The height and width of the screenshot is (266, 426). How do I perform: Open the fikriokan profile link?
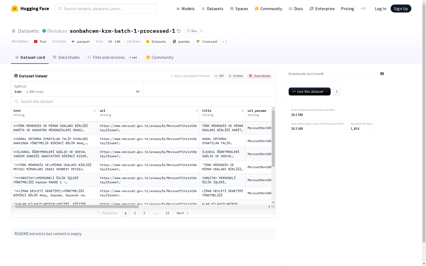click(57, 31)
